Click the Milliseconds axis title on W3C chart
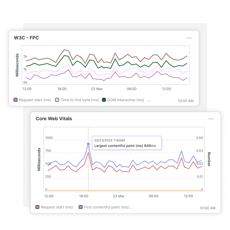Image resolution: width=230 pixels, height=230 pixels. [17, 65]
